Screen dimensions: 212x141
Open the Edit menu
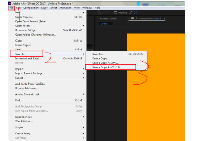(18, 8)
